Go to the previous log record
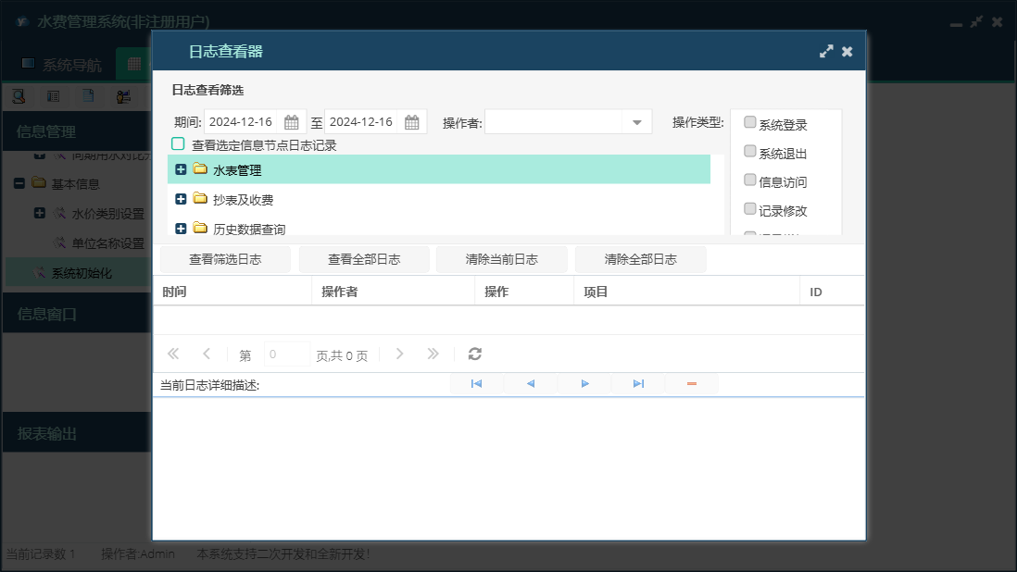This screenshot has height=572, width=1017. coord(531,383)
